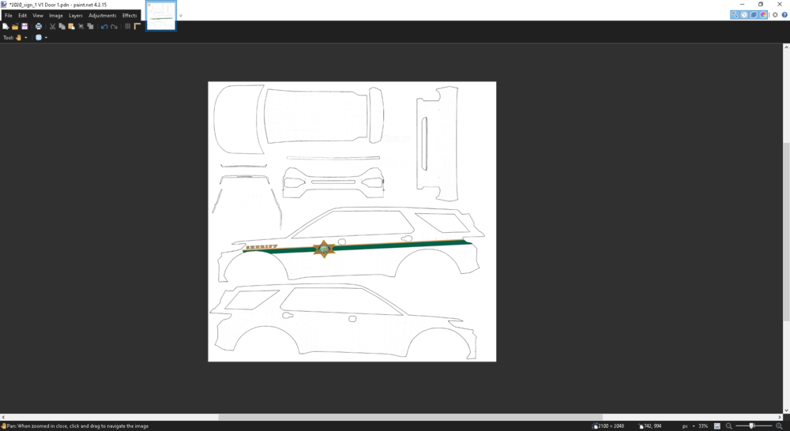Open the View menu
Viewport: 790px width, 431px height.
pyautogui.click(x=38, y=16)
